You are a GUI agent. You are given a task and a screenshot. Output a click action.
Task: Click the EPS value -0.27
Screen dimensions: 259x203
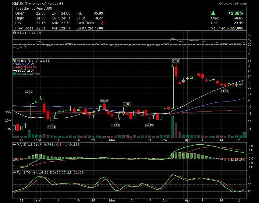[99, 18]
